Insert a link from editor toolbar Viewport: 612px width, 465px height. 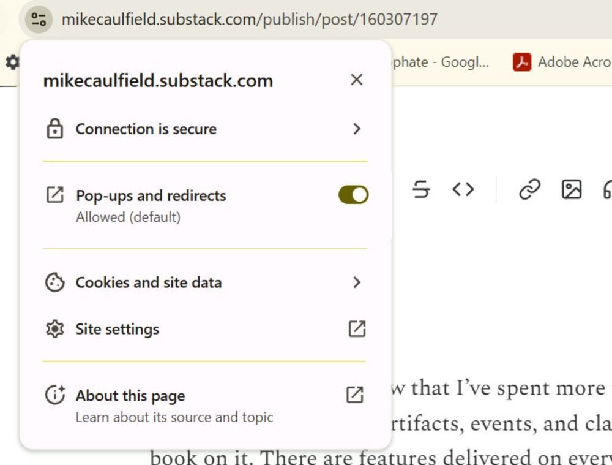pyautogui.click(x=529, y=189)
